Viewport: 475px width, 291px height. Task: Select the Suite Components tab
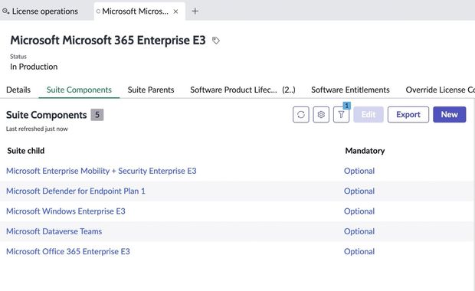click(x=79, y=90)
